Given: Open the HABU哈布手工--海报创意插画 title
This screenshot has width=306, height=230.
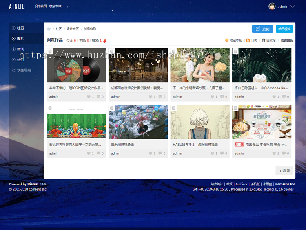Looking at the screenshot, I should pyautogui.click(x=195, y=145).
